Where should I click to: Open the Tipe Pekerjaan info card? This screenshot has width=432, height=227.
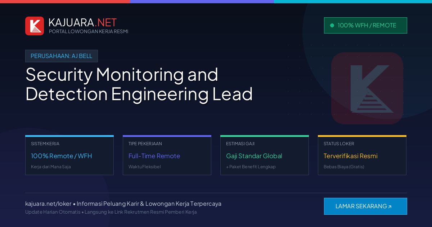click(x=167, y=155)
